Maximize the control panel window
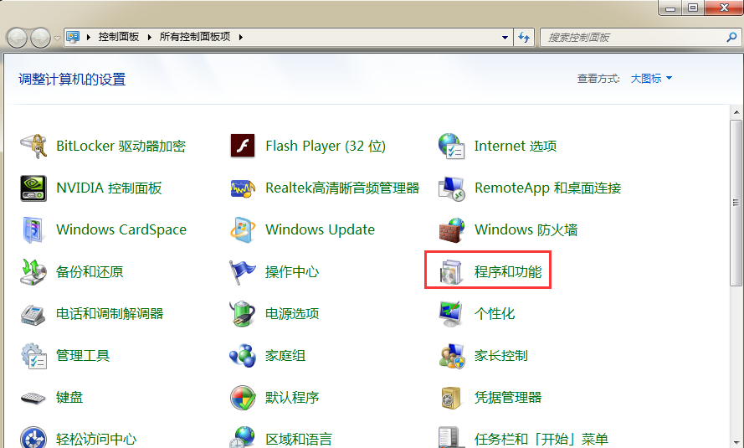This screenshot has width=744, height=448. [x=693, y=8]
